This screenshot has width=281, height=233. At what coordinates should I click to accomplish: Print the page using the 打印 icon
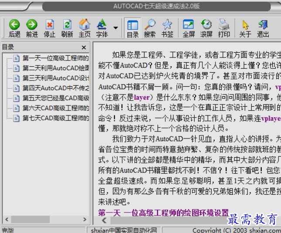pyautogui.click(x=224, y=24)
